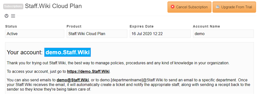Click the Staff.Wiki Cloud Plan page title

[53, 6]
